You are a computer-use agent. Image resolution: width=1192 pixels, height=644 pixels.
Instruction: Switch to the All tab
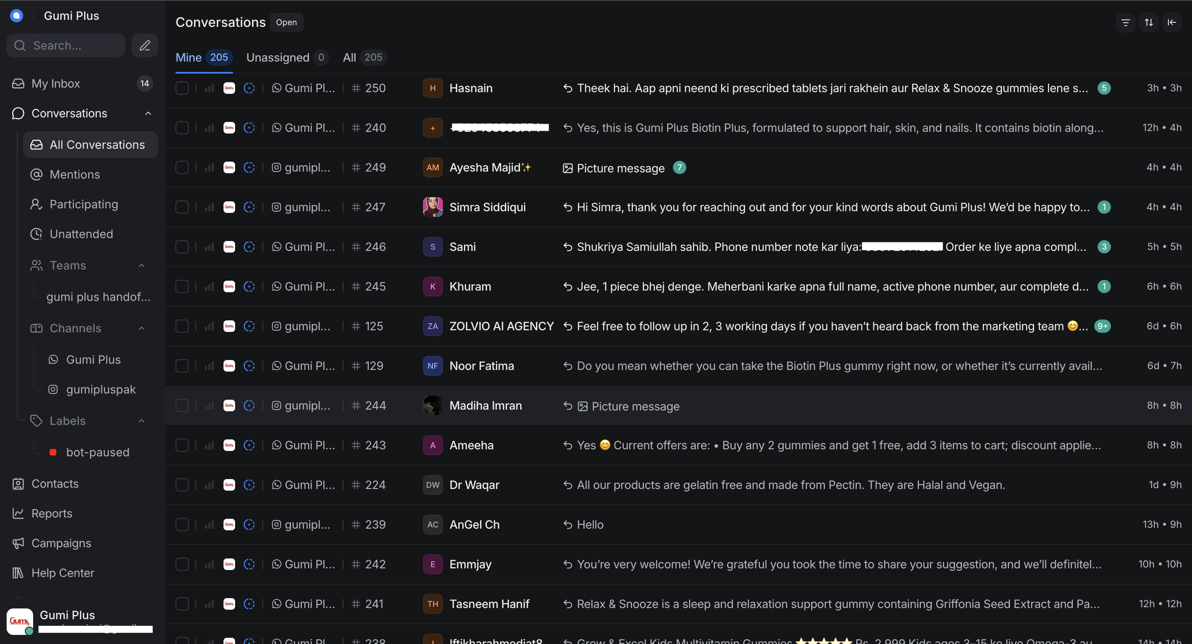point(364,57)
